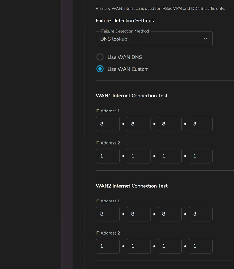This screenshot has height=269, width=234.
Task: Click third octet of WAN2 IP Address 1
Action: click(170, 214)
